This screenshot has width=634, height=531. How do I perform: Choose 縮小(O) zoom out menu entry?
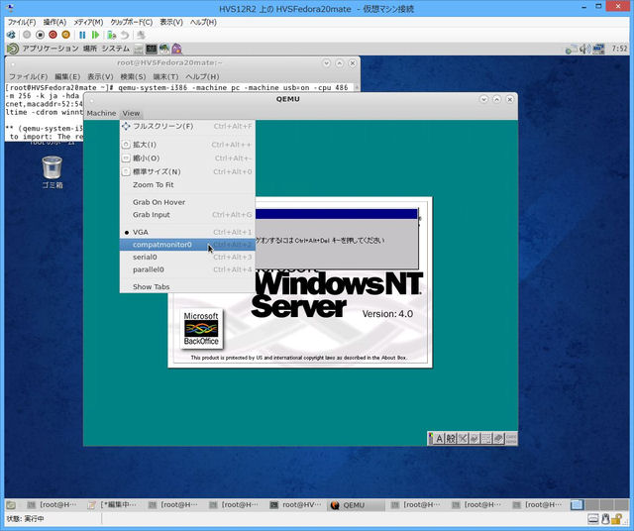pyautogui.click(x=187, y=159)
